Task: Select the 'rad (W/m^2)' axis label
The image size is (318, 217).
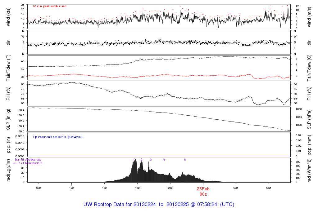Action: (x=309, y=170)
